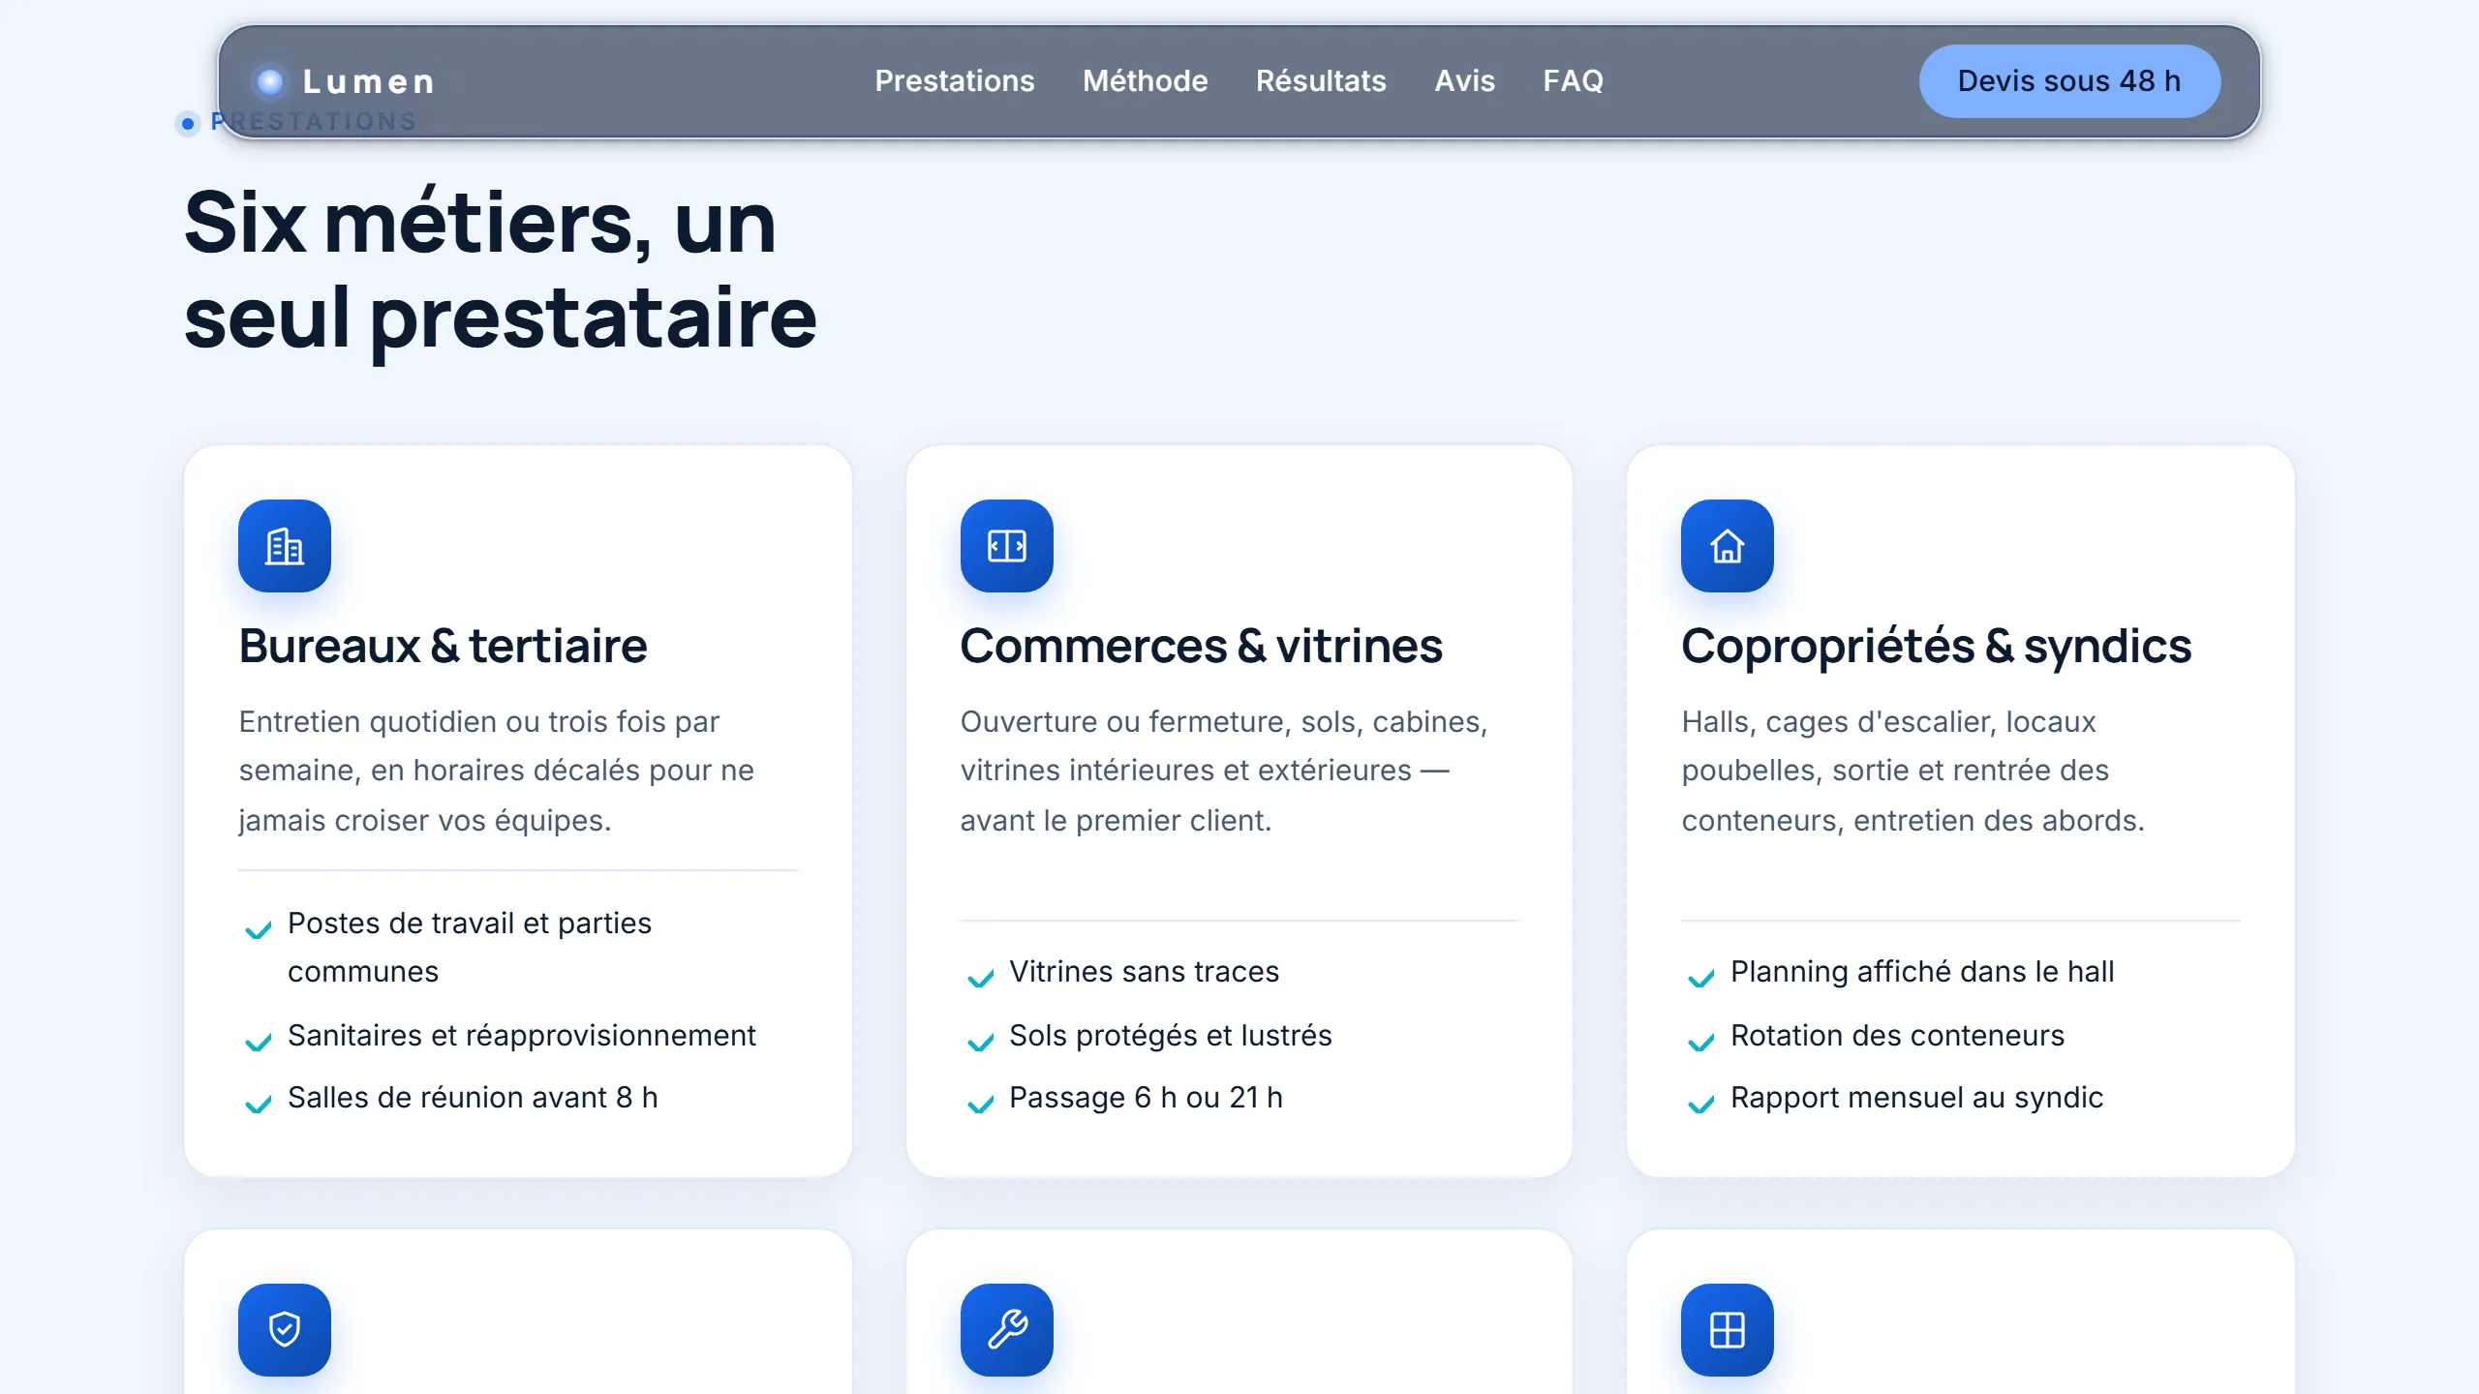The width and height of the screenshot is (2479, 1394).
Task: Click checkmark beside Postes de travail et parties communes
Action: (258, 931)
